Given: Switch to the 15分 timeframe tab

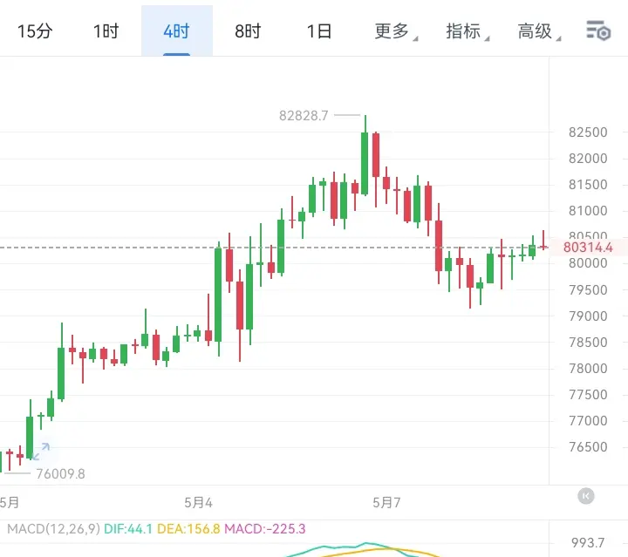Looking at the screenshot, I should coord(35,31).
